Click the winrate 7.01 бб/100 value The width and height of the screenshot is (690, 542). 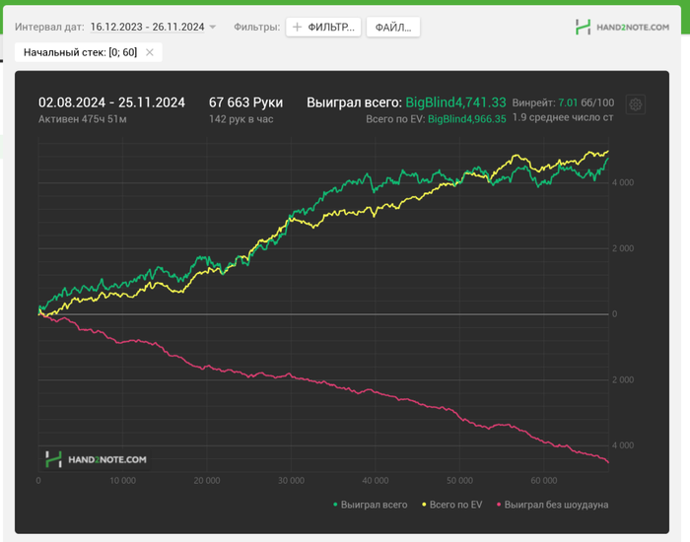586,102
